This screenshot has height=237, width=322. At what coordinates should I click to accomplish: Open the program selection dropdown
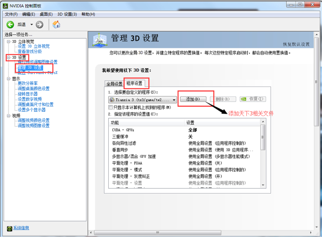click(x=142, y=100)
